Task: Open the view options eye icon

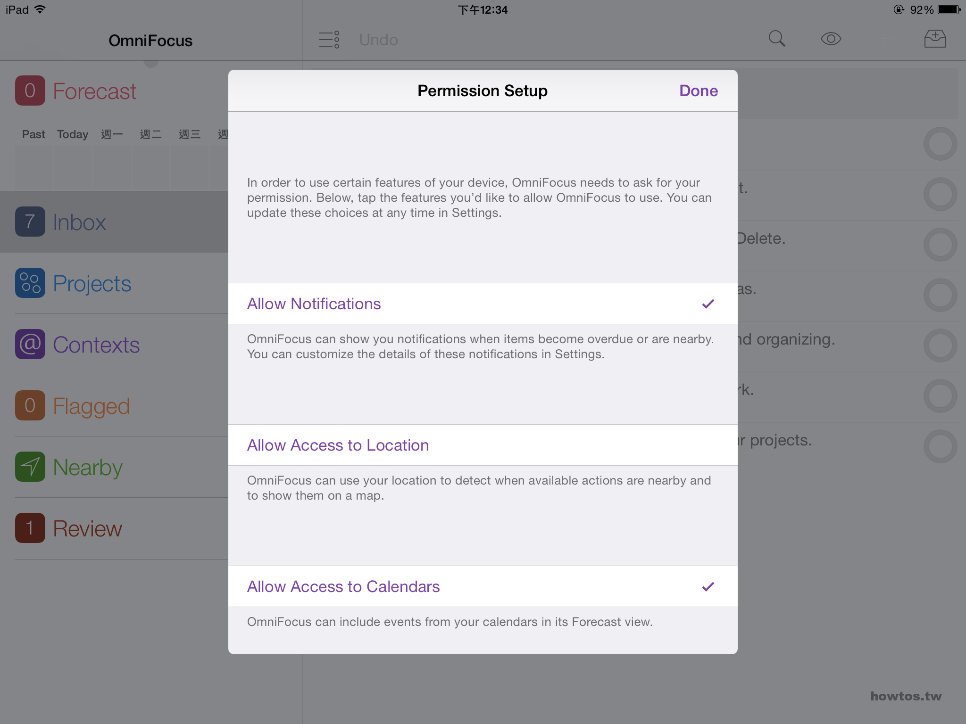Action: (831, 39)
